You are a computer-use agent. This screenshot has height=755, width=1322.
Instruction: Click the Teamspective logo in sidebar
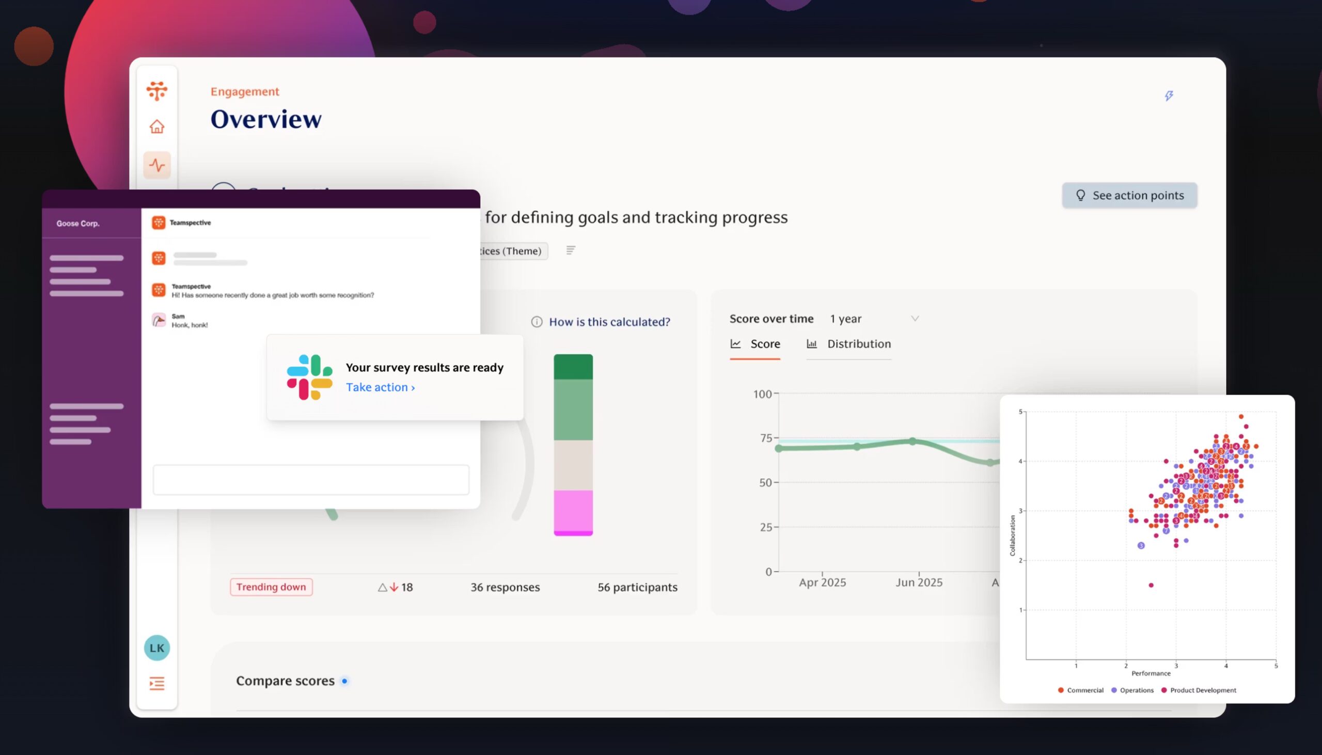pos(156,91)
